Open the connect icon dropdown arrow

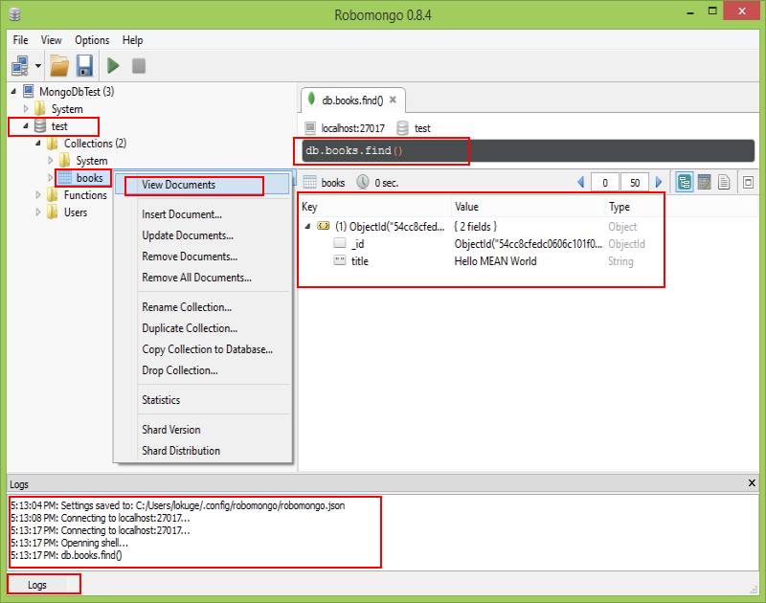coord(38,66)
